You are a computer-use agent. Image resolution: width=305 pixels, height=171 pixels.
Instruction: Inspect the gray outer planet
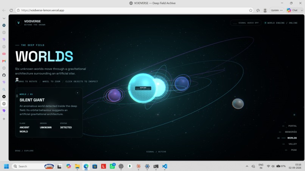click(238, 104)
